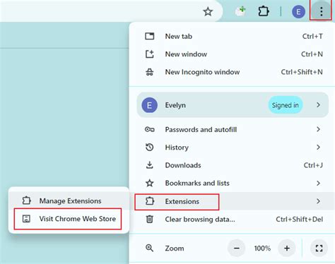The width and height of the screenshot is (335, 264).
Task: Open the Evelyn profile avatar in toolbar
Action: click(298, 11)
